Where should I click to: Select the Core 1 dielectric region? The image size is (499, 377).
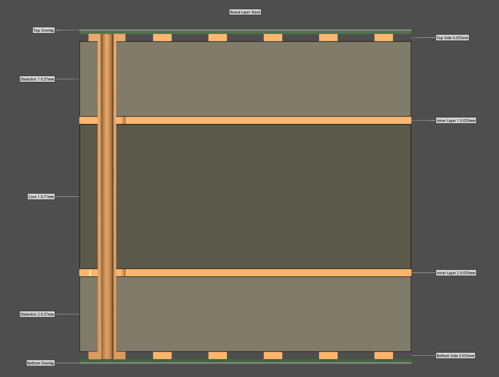262,196
